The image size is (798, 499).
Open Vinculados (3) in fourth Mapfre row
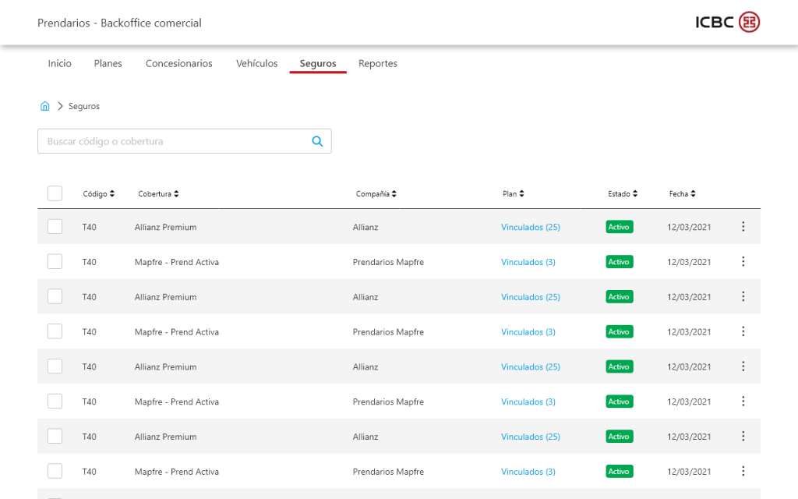pos(528,472)
